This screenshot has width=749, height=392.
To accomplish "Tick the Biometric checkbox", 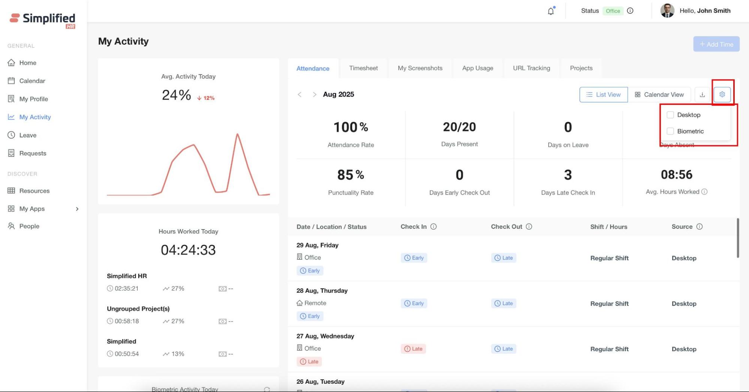I will tap(670, 131).
